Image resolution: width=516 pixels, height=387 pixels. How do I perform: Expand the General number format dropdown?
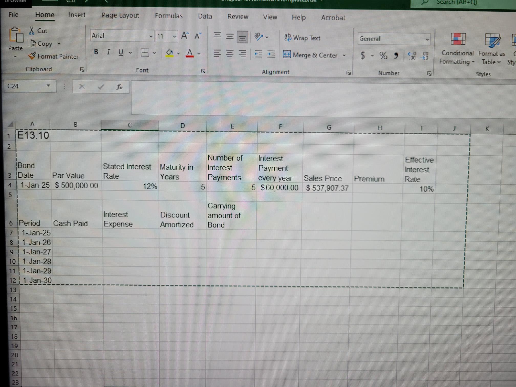427,39
